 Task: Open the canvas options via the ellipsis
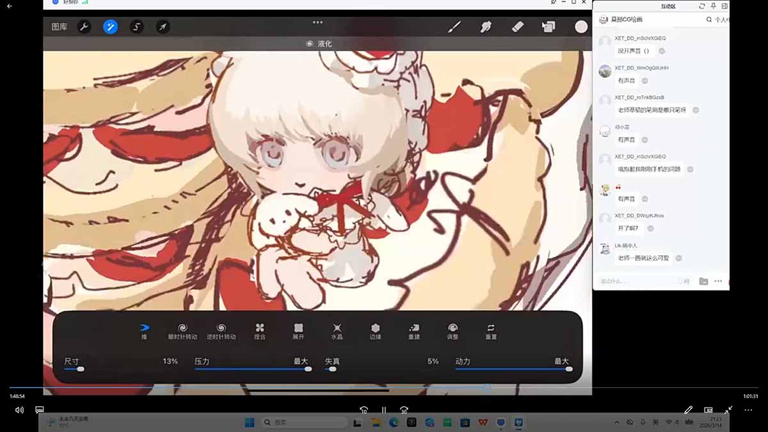point(316,22)
